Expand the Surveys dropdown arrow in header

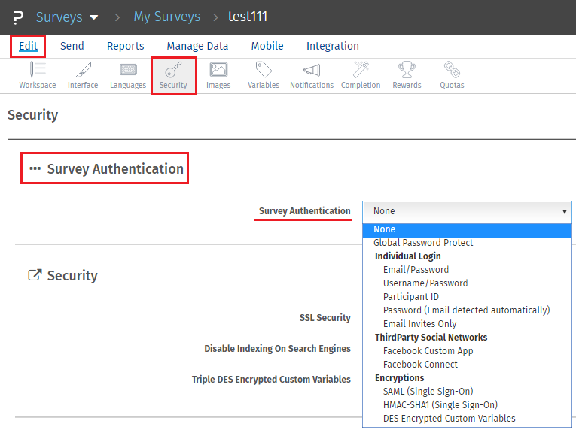pos(94,17)
